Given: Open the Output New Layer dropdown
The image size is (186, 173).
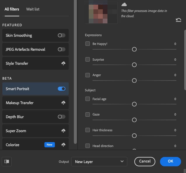Looking at the screenshot, I should point(99,162).
